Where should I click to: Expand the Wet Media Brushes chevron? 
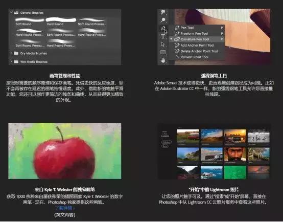coord(11,61)
